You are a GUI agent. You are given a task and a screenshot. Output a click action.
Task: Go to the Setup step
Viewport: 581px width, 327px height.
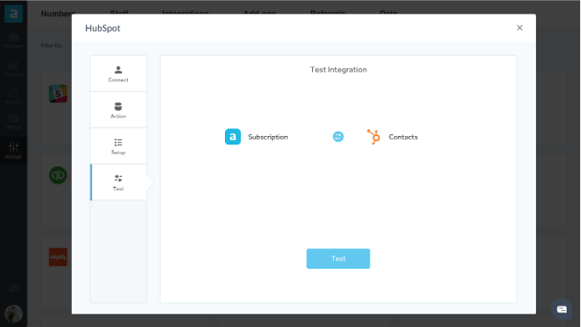click(x=118, y=146)
